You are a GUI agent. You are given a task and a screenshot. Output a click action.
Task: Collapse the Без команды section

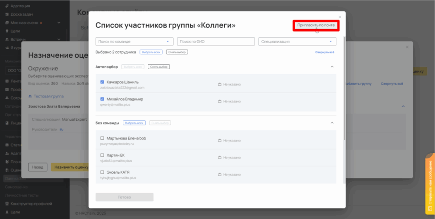point(332,123)
